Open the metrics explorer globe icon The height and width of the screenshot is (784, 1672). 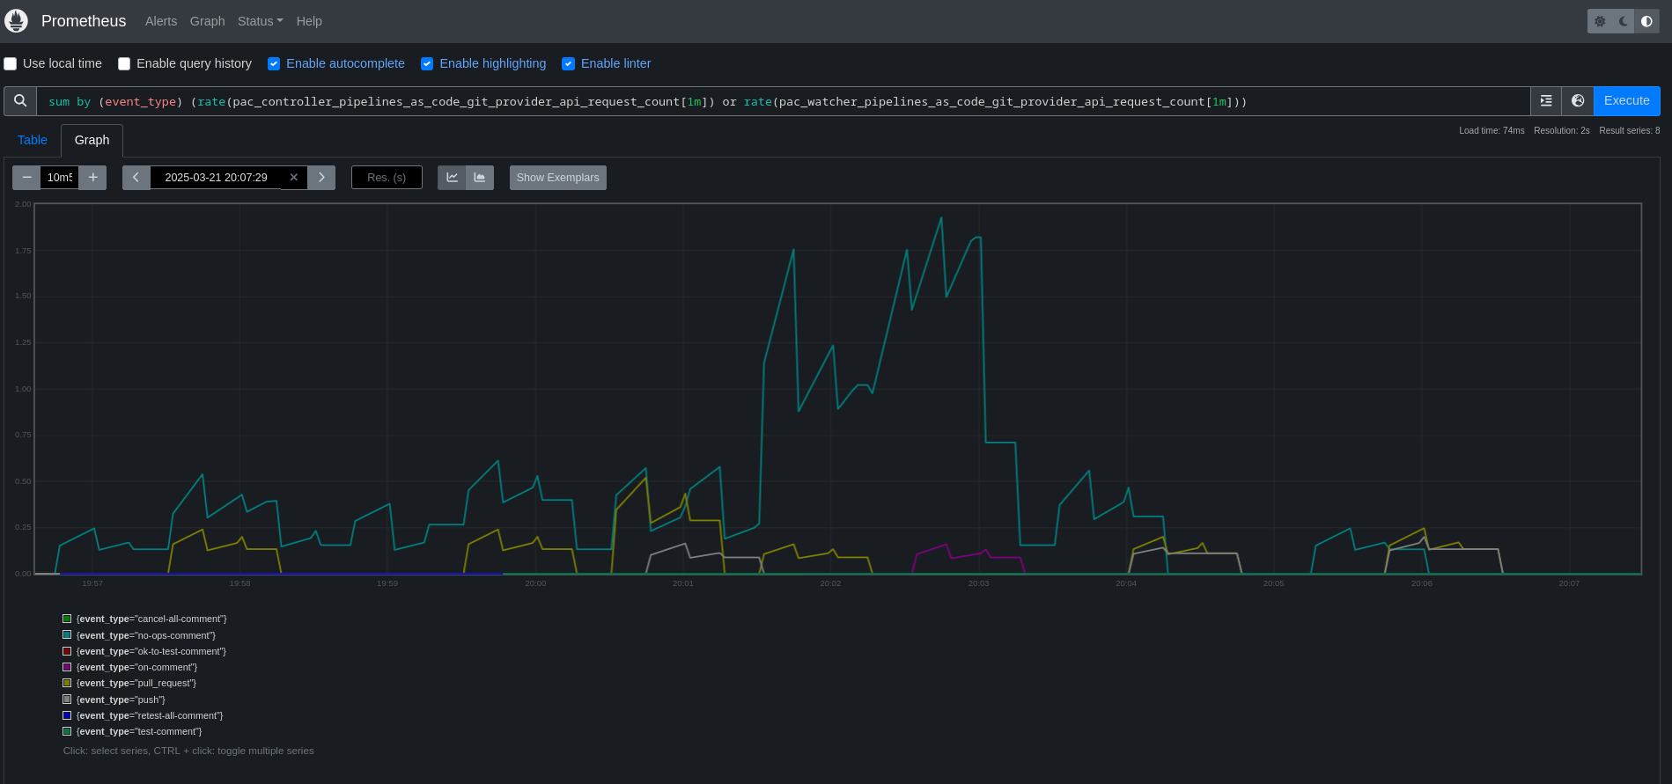pyautogui.click(x=1578, y=101)
